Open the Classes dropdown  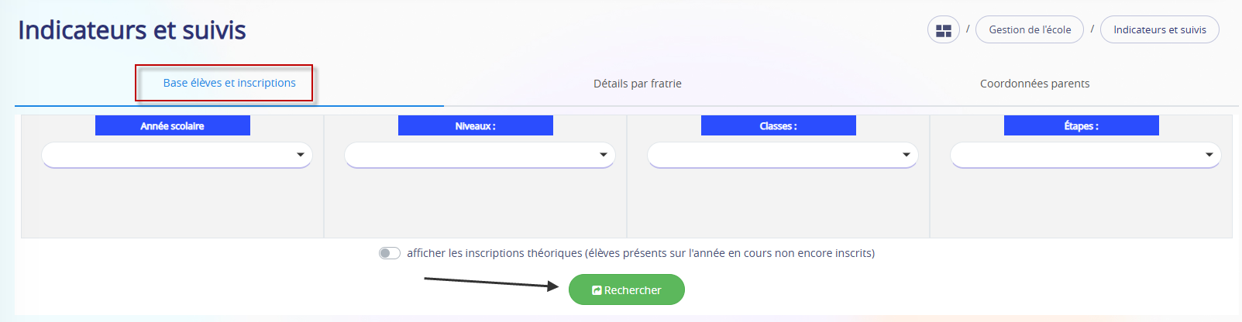(x=783, y=155)
